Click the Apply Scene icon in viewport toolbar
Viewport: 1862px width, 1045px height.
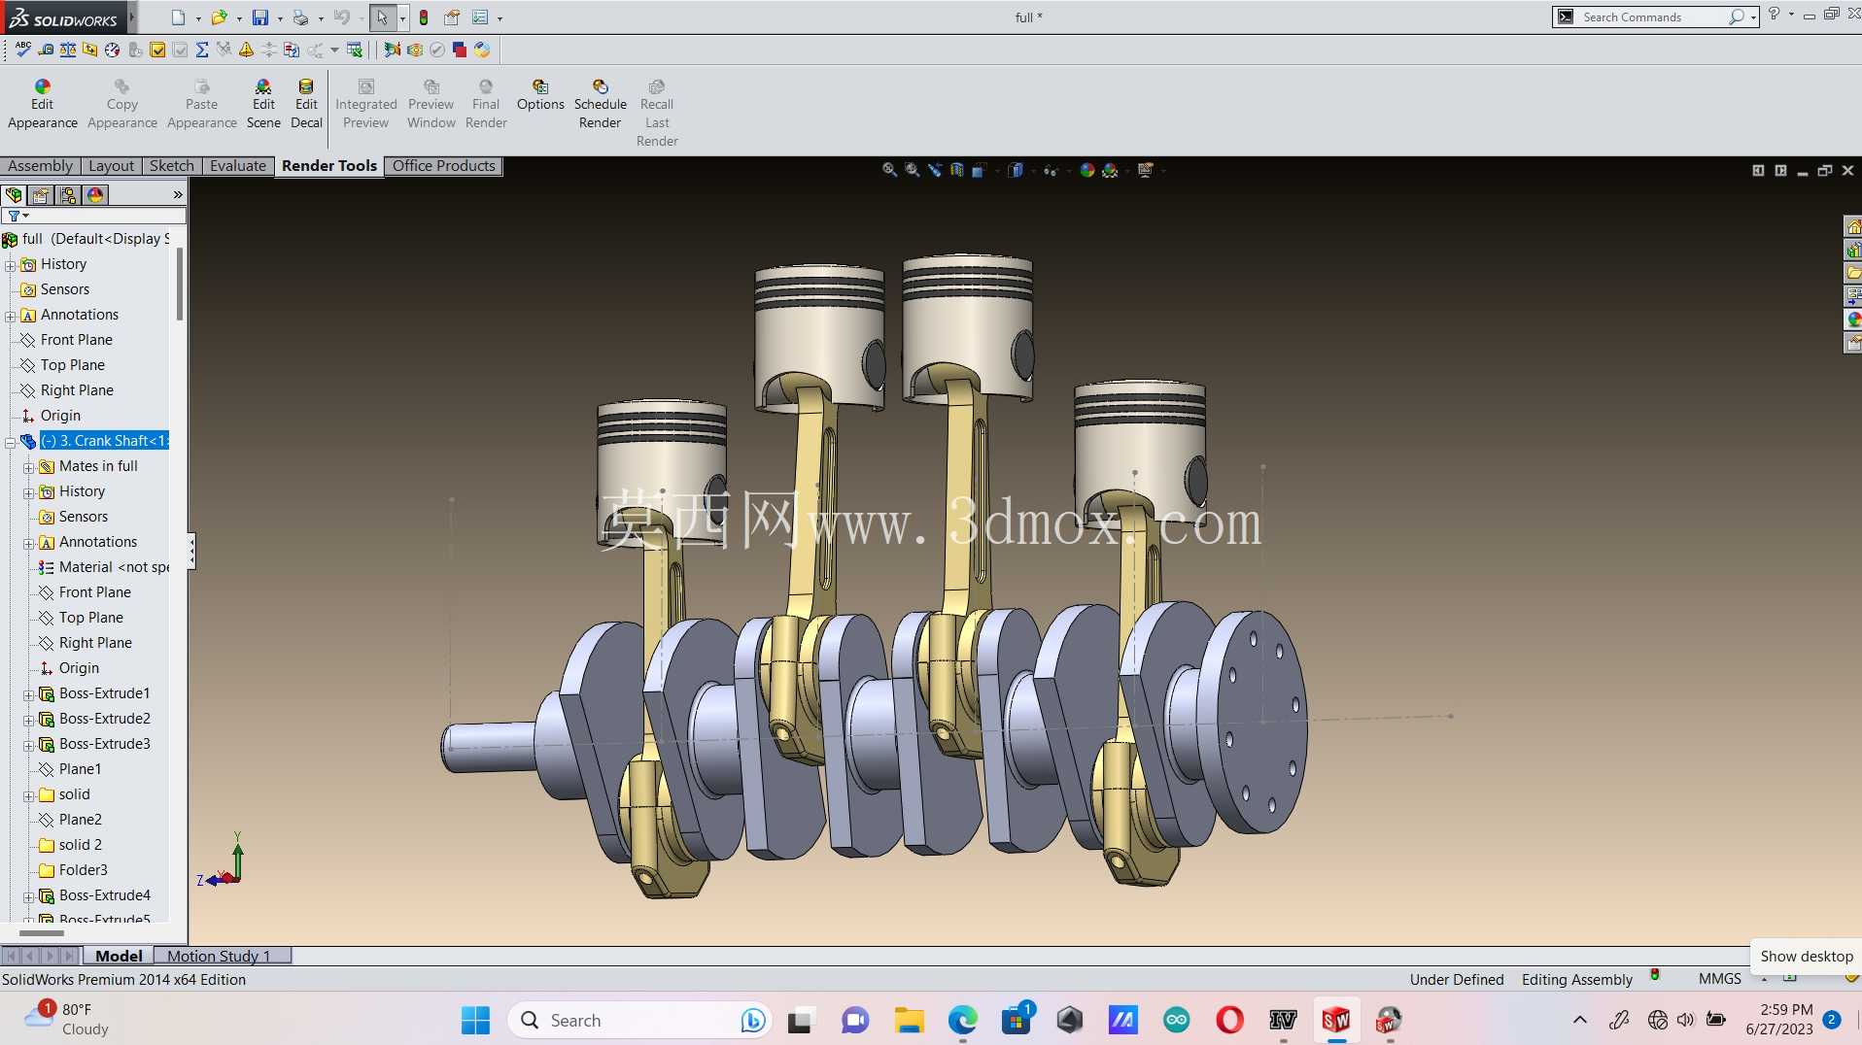click(x=1111, y=170)
